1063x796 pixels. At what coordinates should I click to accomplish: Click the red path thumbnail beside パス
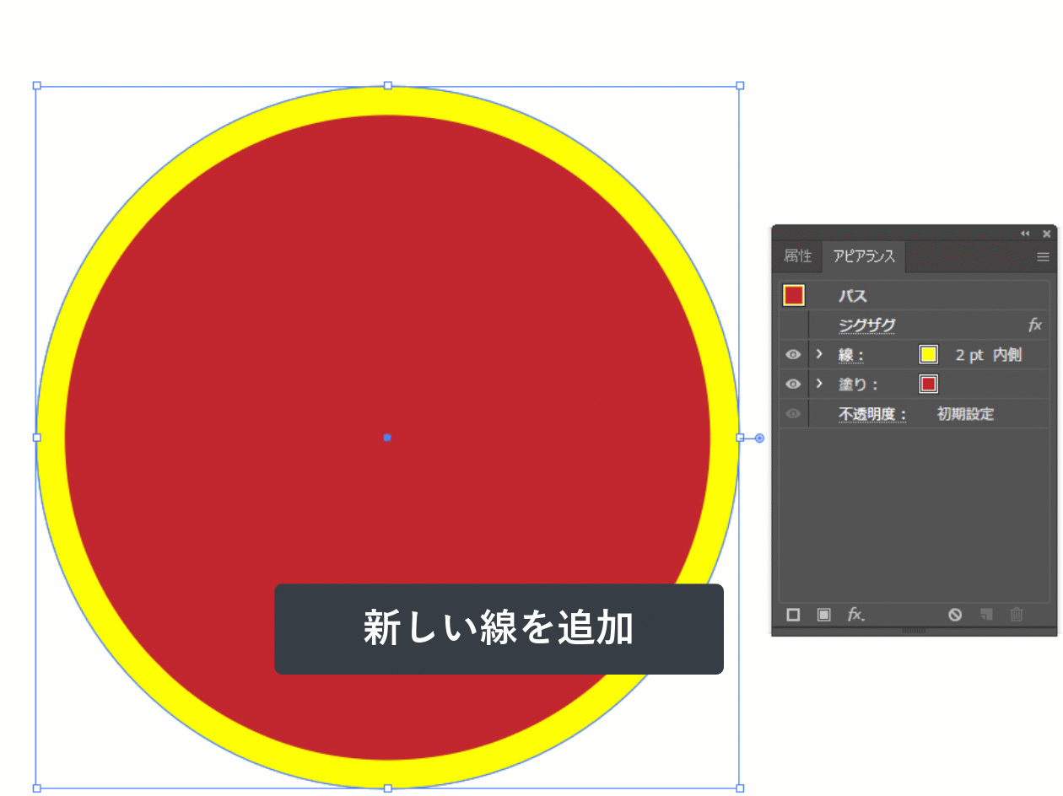coord(794,295)
